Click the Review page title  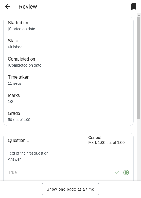coord(28,7)
